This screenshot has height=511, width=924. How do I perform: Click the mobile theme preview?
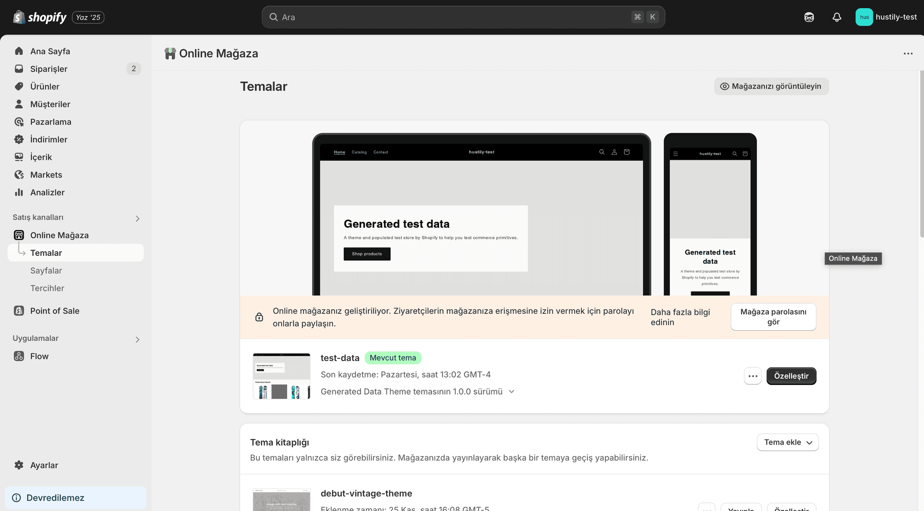pyautogui.click(x=710, y=215)
